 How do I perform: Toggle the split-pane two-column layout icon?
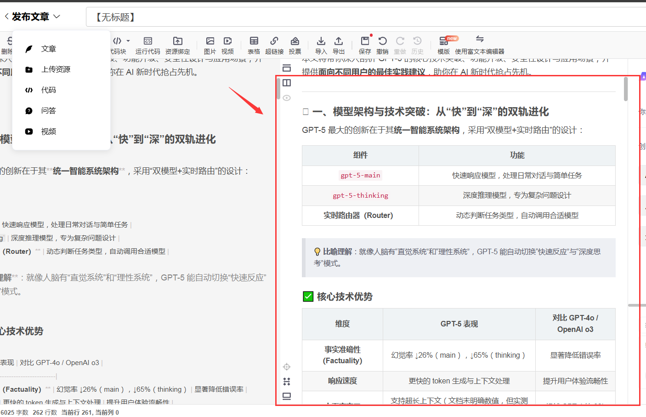tap(287, 83)
